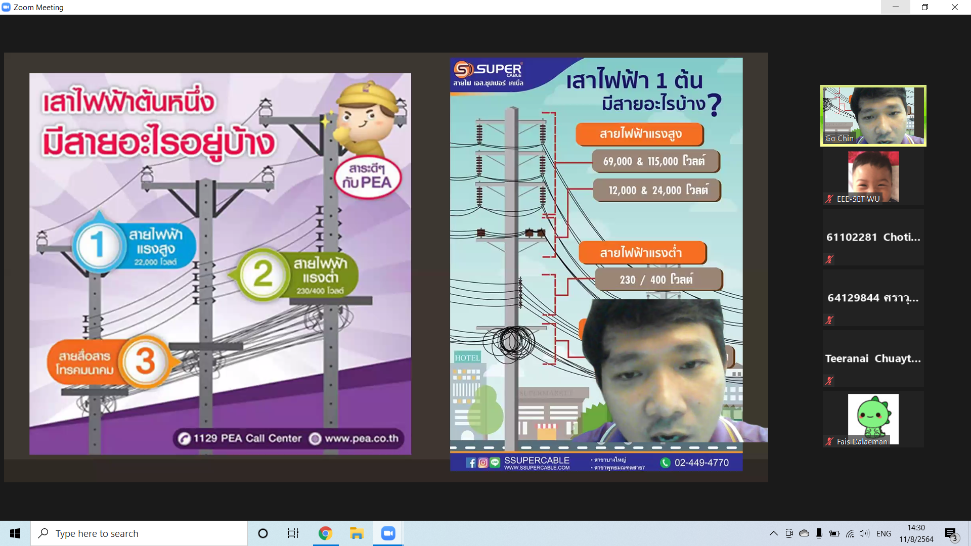971x546 pixels.
Task: Open the notification action center
Action: click(951, 534)
